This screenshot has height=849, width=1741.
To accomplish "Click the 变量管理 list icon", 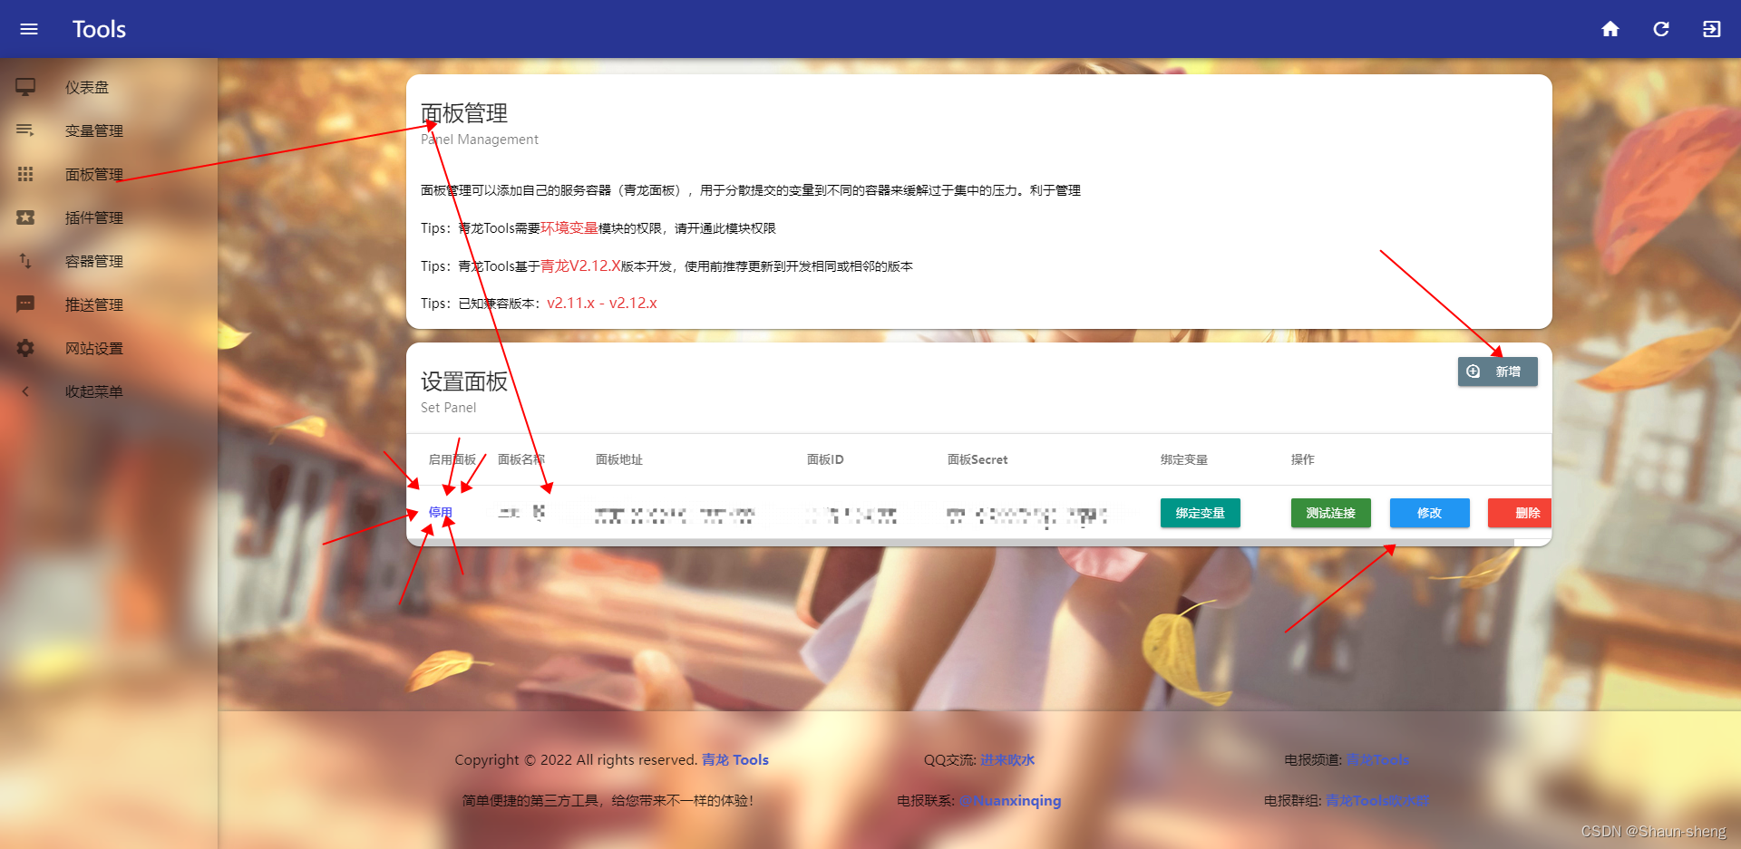I will click(x=25, y=130).
